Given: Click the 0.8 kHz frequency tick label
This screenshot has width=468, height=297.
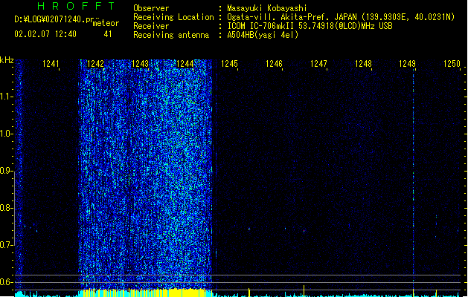Looking at the screenshot, I should tap(7, 208).
